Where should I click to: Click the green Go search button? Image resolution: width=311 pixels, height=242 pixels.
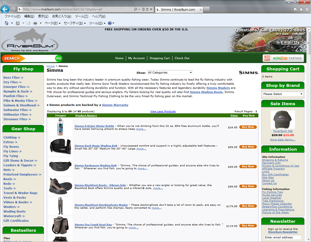pyautogui.click(x=59, y=58)
